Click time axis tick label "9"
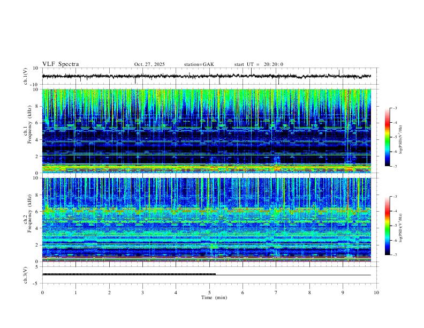The height and width of the screenshot is (328, 424). [343, 293]
